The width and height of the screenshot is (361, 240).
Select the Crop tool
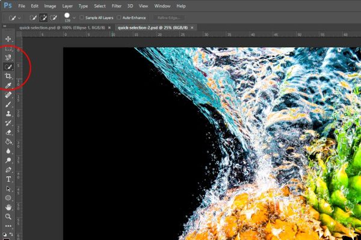(8, 76)
